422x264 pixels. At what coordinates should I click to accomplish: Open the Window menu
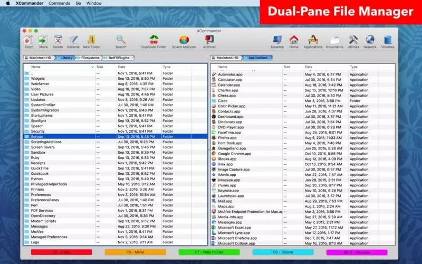point(94,3)
